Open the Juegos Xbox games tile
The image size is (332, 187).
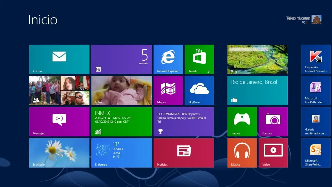pyautogui.click(x=242, y=122)
